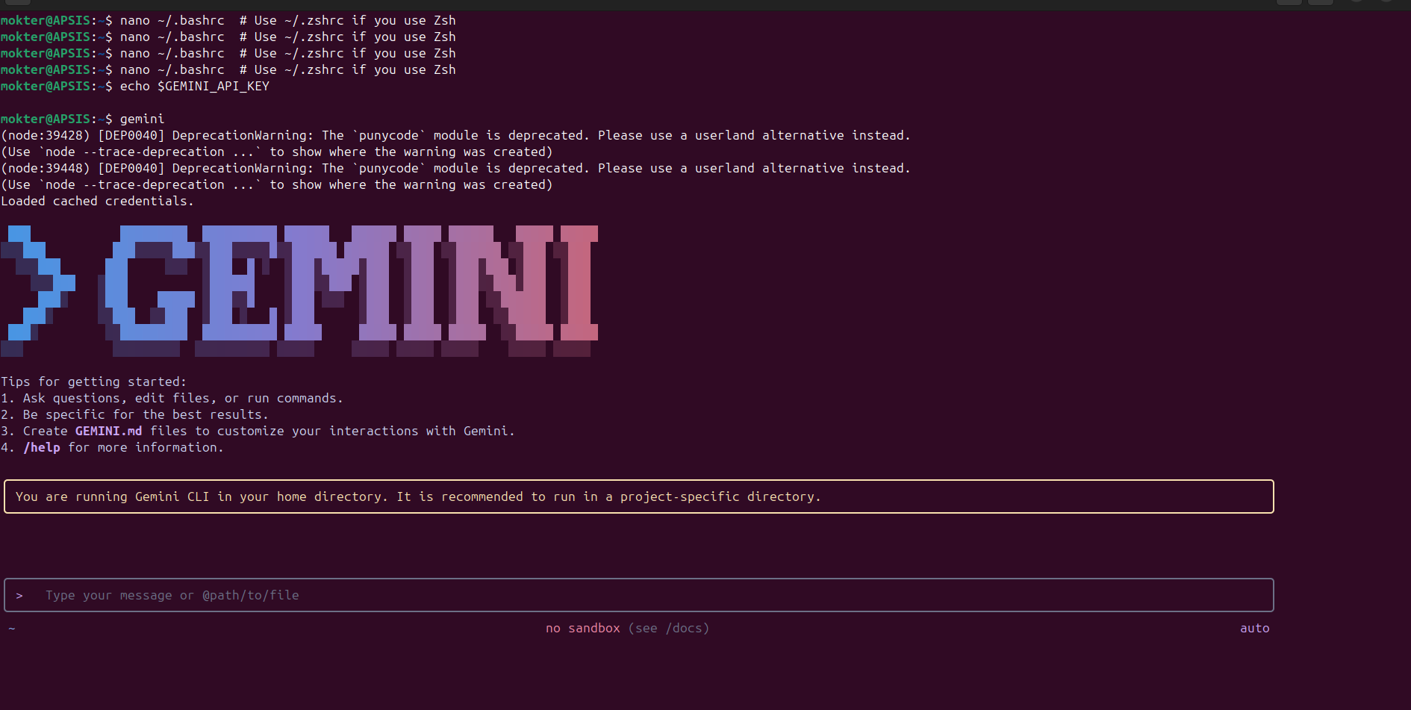Click the node:39448 deprecation warning line
This screenshot has height=710, width=1411.
coord(455,168)
